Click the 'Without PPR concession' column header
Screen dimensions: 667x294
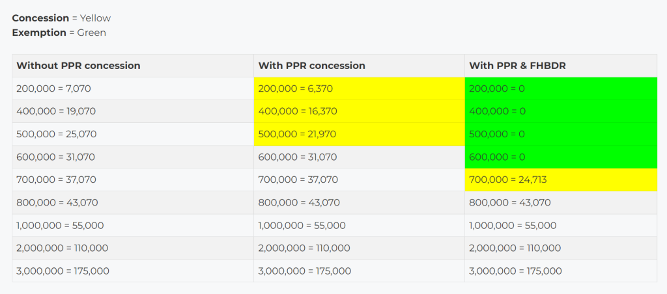click(x=78, y=66)
